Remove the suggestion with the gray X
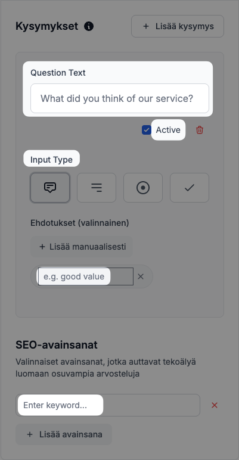The height and width of the screenshot is (460, 239). (x=141, y=276)
